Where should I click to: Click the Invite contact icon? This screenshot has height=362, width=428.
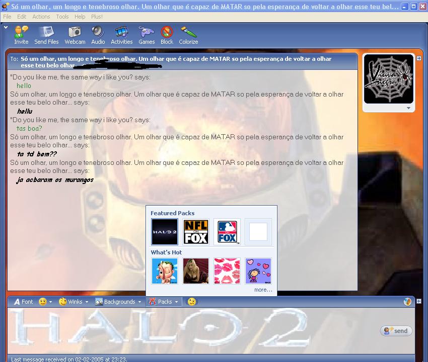pyautogui.click(x=21, y=35)
